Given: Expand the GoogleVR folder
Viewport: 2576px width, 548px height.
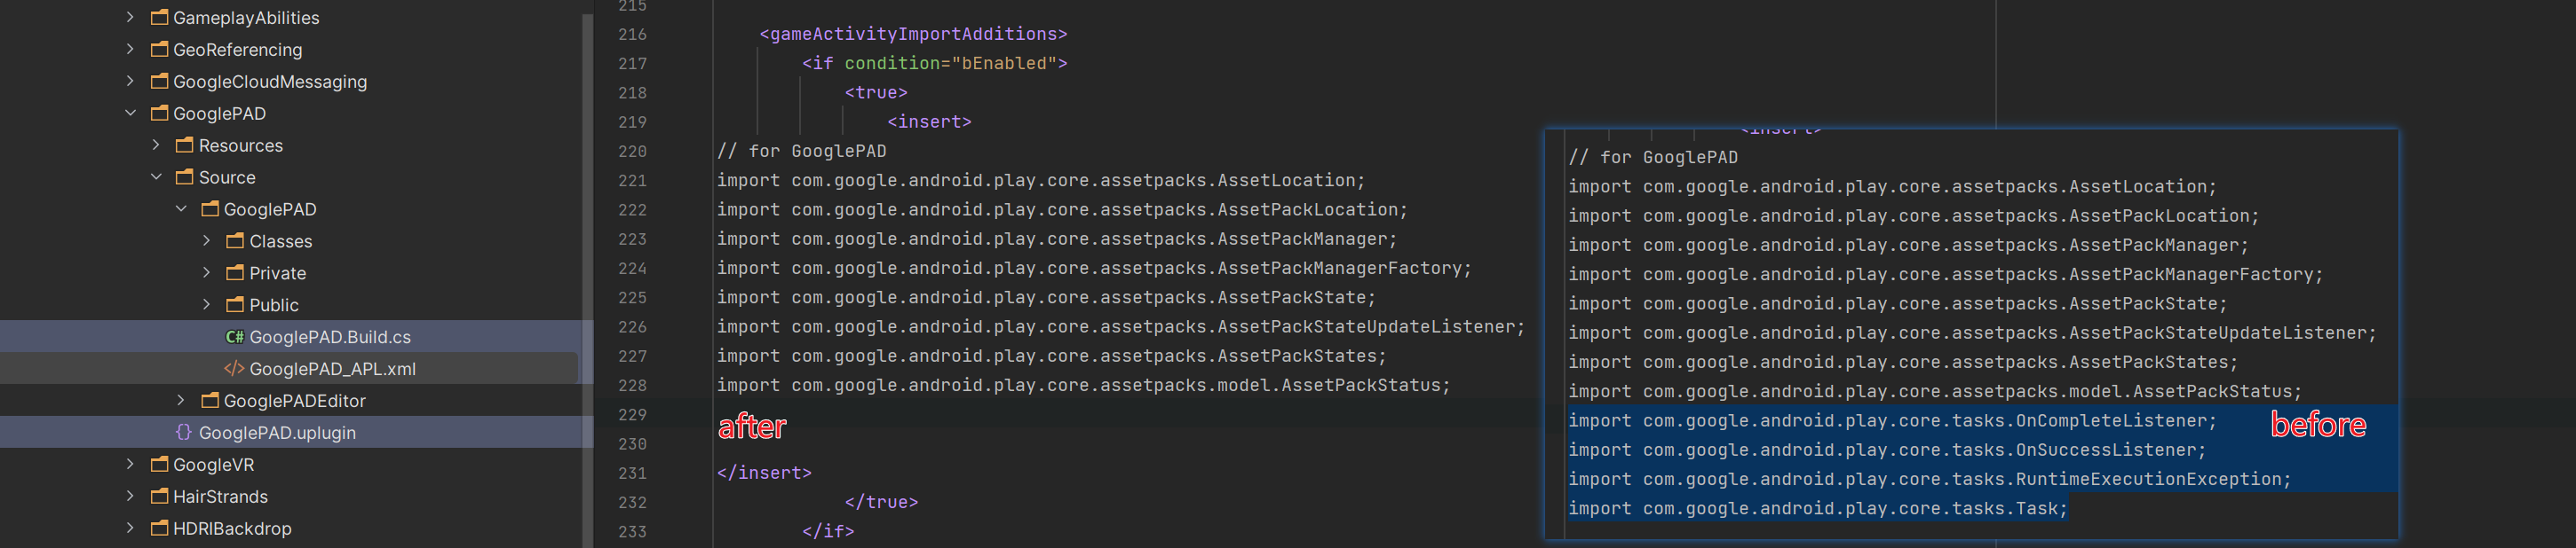Looking at the screenshot, I should (130, 464).
